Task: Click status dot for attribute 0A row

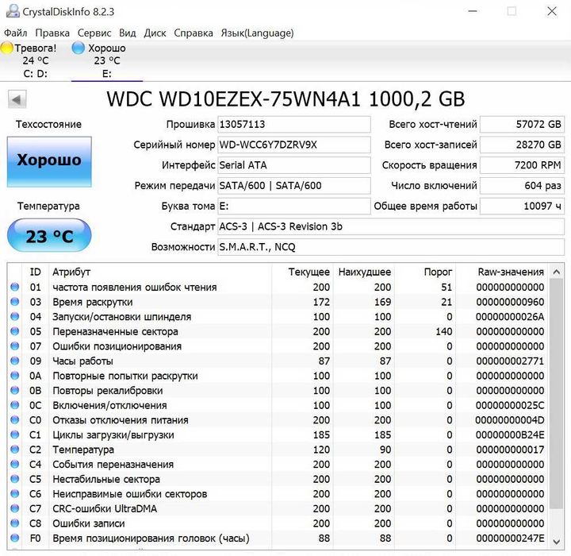Action: coord(15,376)
